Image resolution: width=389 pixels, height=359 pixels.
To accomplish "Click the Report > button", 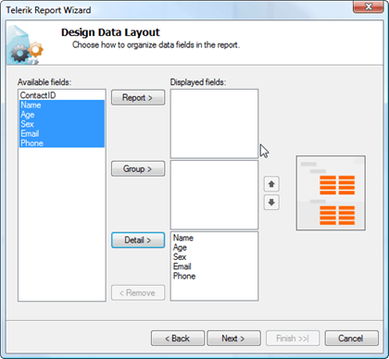I will pyautogui.click(x=138, y=98).
